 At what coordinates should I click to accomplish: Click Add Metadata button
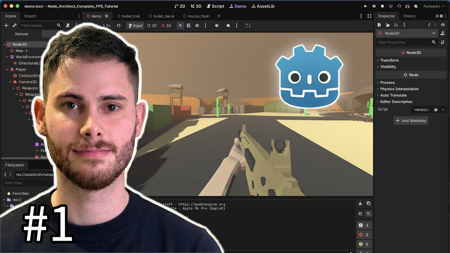[x=411, y=121]
